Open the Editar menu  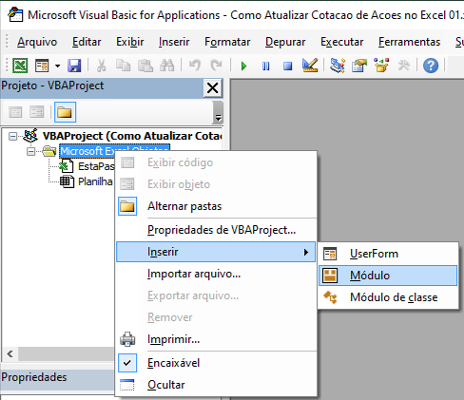pos(87,42)
